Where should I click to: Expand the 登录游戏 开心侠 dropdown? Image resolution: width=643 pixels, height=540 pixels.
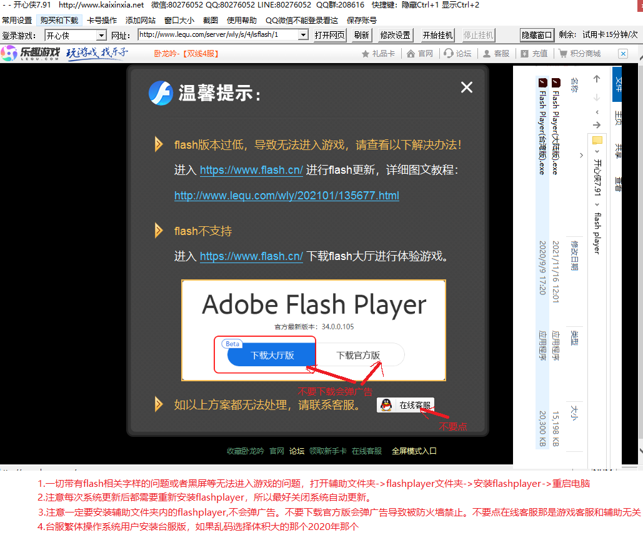point(101,36)
